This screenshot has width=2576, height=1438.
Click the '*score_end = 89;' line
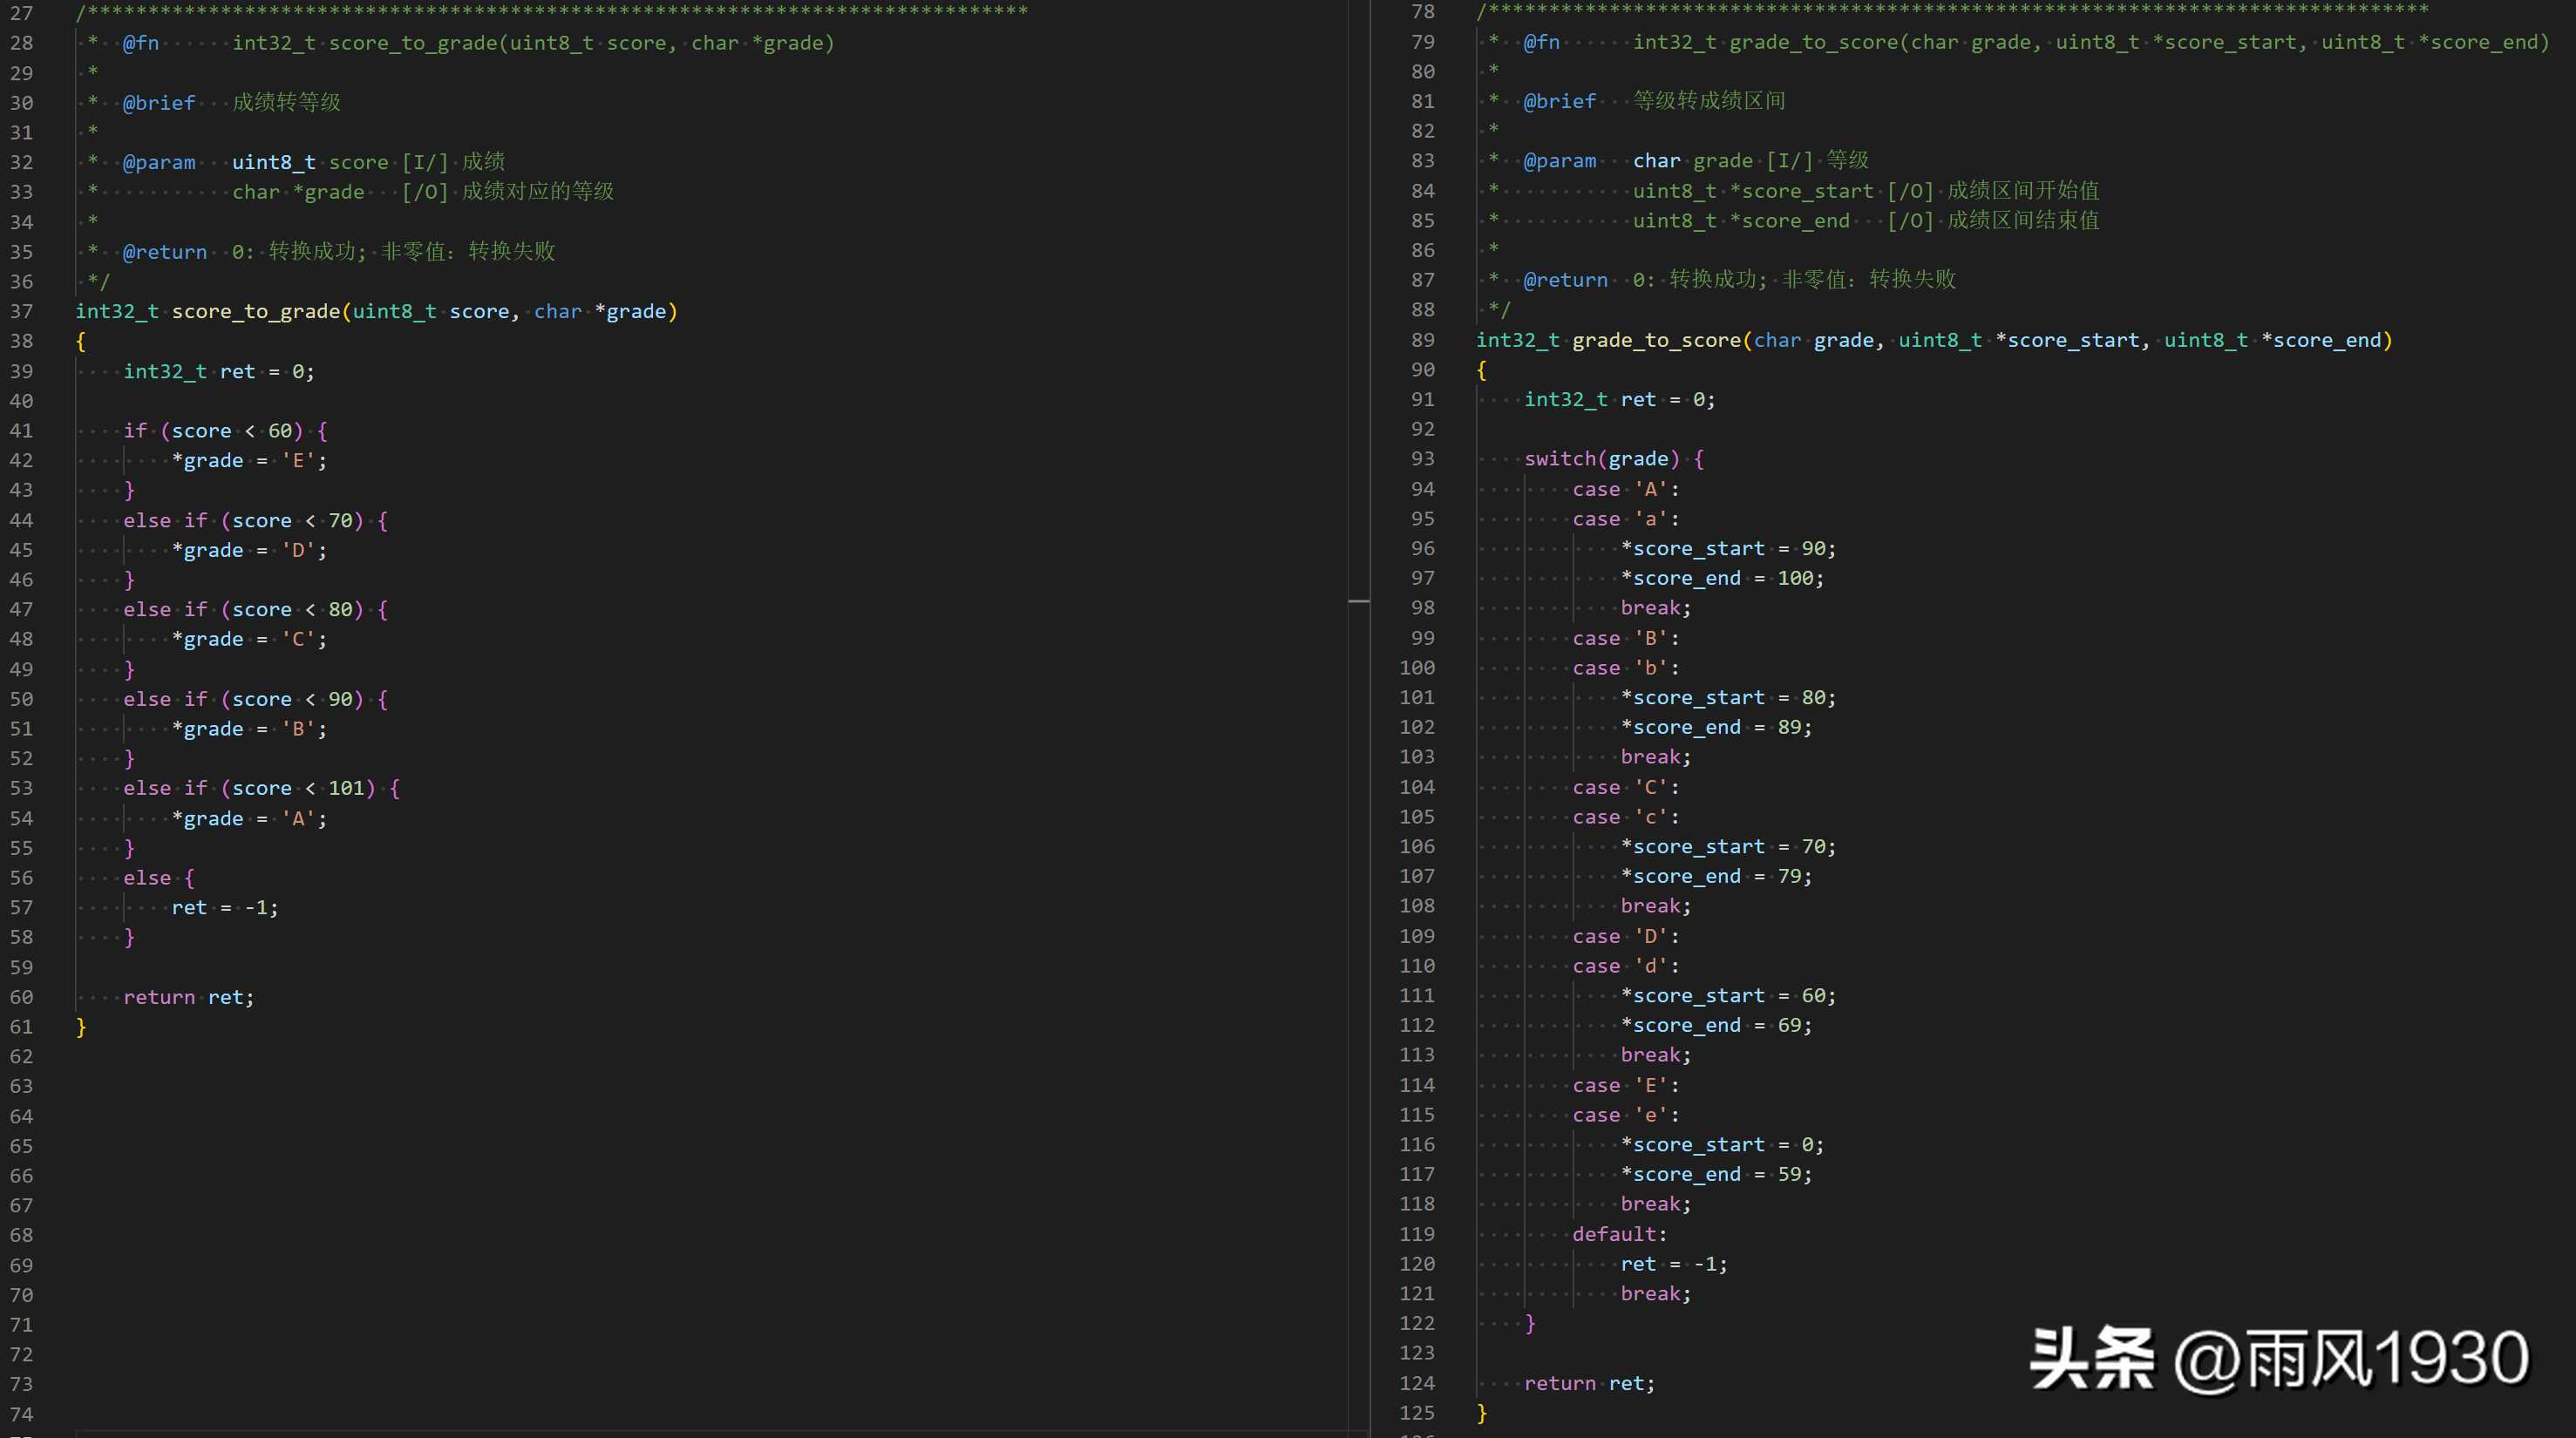point(1716,727)
